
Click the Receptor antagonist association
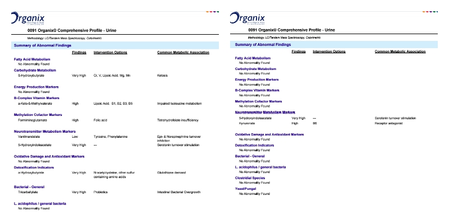387,123
